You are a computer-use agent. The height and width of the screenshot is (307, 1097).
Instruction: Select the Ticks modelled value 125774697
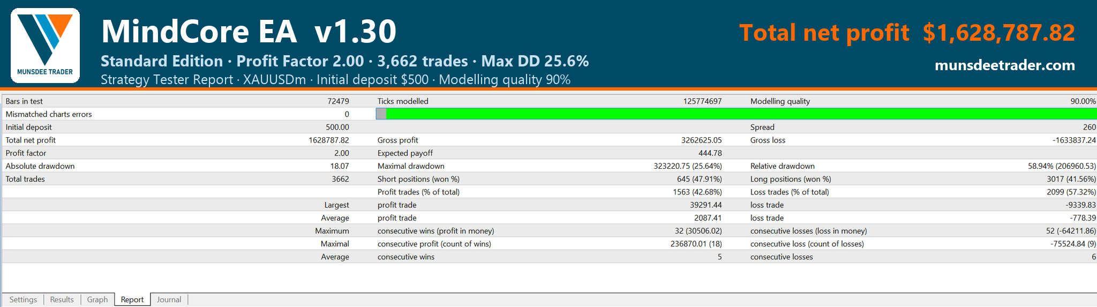[x=702, y=101]
